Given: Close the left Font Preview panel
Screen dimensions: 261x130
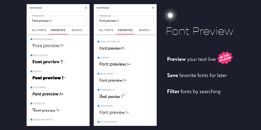Looking at the screenshot, I should 86,8.
